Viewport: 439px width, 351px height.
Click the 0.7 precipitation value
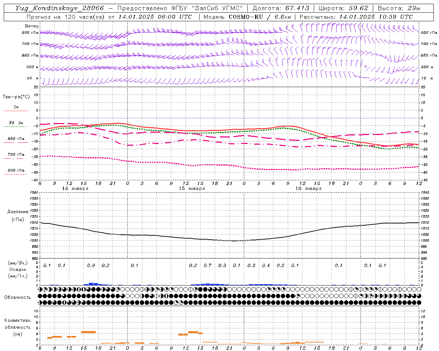tap(207, 266)
